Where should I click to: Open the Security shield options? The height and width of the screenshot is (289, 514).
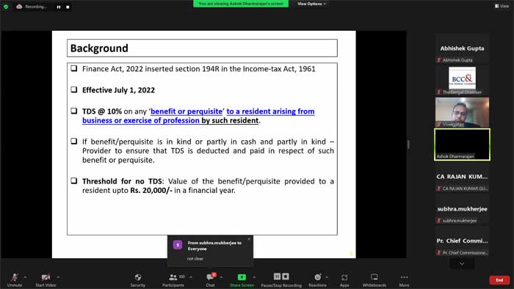[138, 280]
